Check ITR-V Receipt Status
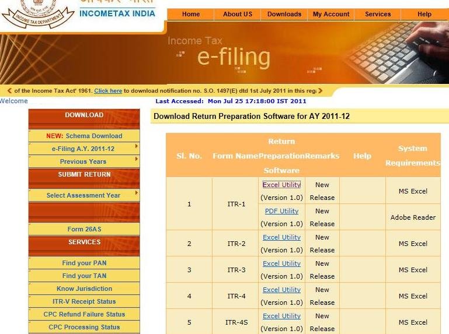 tap(84, 301)
